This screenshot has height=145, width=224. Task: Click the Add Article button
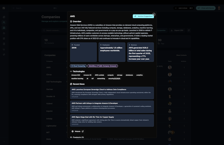[184, 8]
